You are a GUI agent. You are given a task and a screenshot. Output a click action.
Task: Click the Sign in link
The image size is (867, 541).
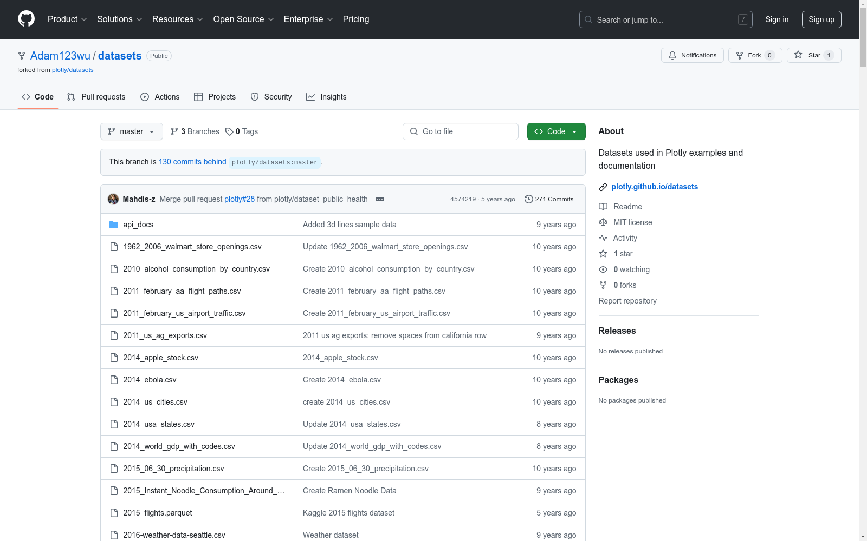tap(777, 19)
